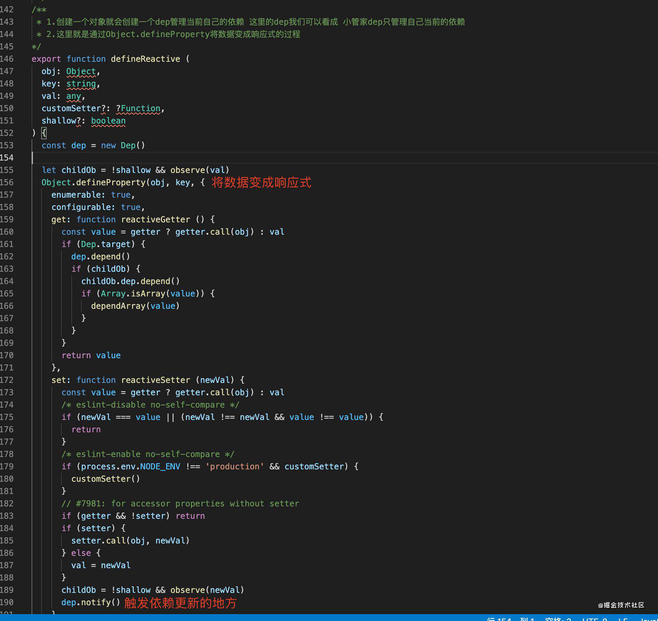The width and height of the screenshot is (658, 621).
Task: Click customSetter() call on line 180
Action: click(106, 479)
